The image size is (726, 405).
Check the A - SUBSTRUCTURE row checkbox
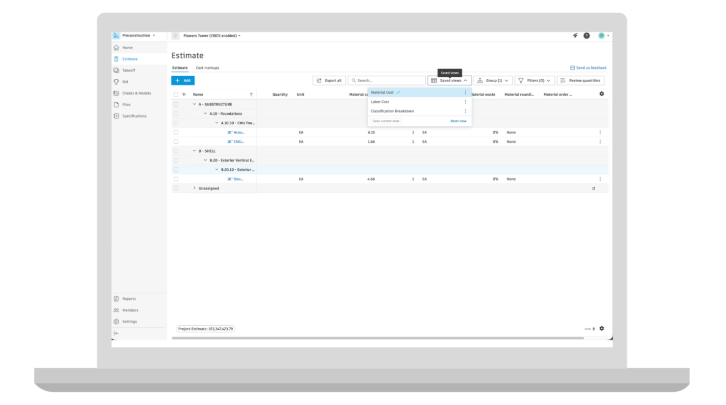(x=176, y=104)
